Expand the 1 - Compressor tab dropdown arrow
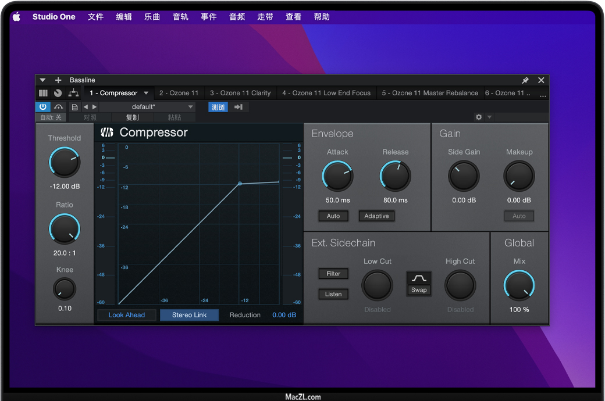The height and width of the screenshot is (401, 605). point(146,93)
